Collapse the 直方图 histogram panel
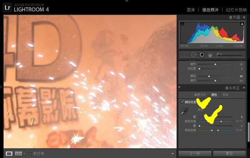 [244, 17]
